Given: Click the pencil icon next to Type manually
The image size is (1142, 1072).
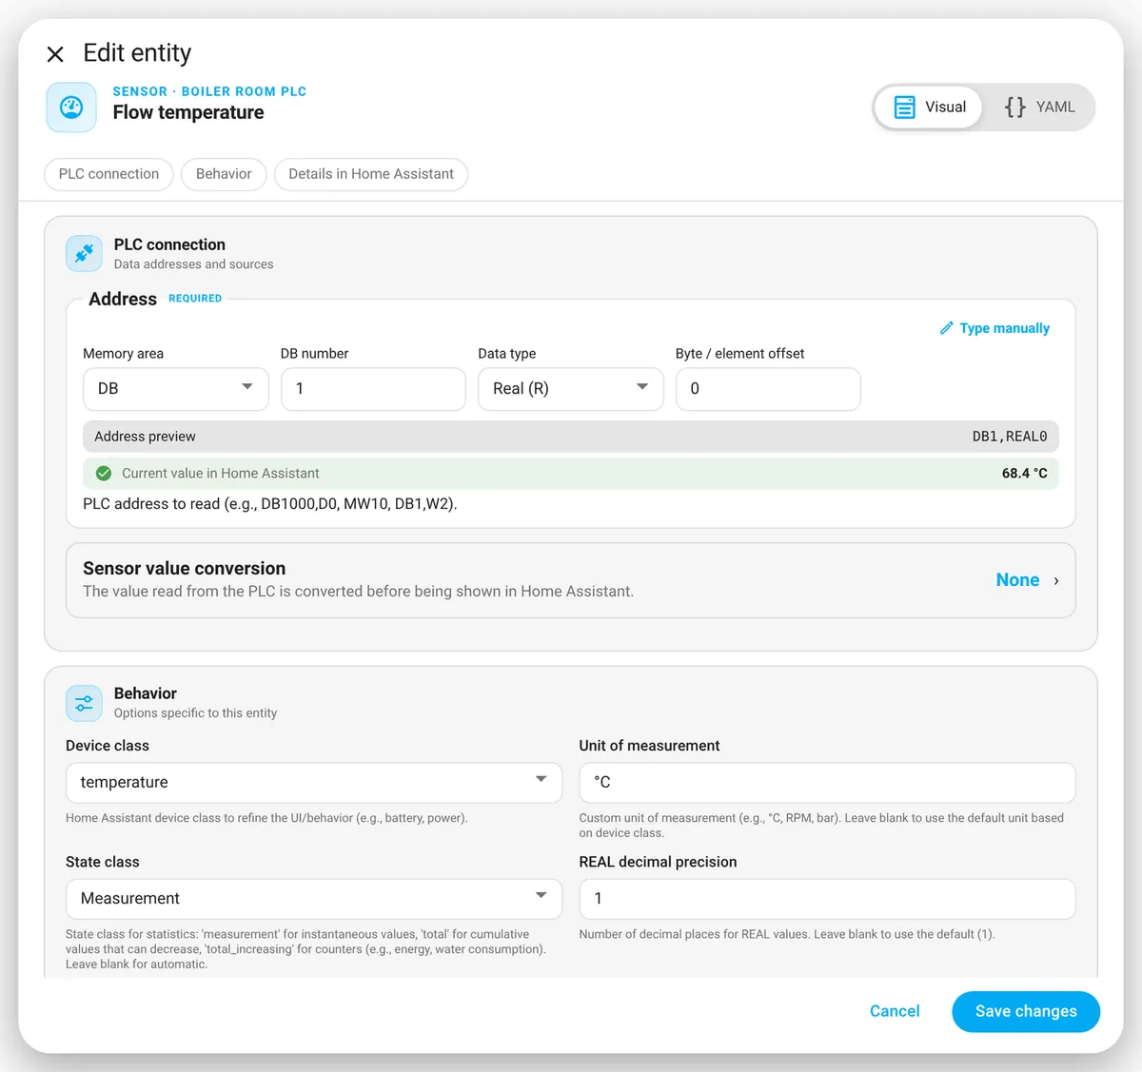Looking at the screenshot, I should 946,328.
